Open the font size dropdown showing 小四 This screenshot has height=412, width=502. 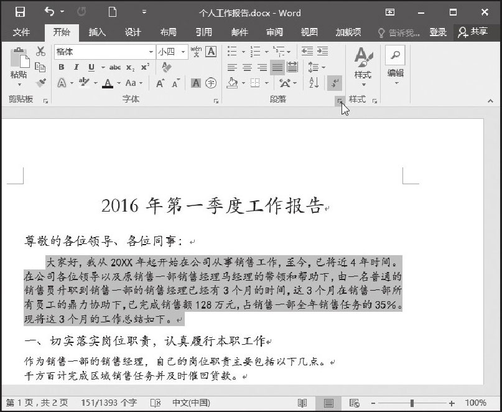click(183, 52)
